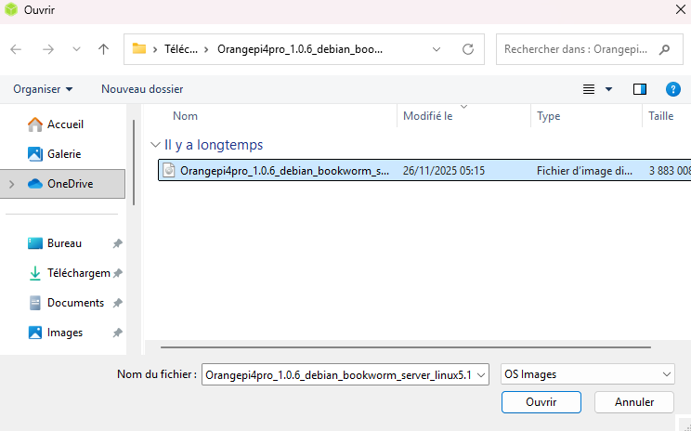This screenshot has width=691, height=431.
Task: Click the Ouvrir button
Action: (541, 402)
